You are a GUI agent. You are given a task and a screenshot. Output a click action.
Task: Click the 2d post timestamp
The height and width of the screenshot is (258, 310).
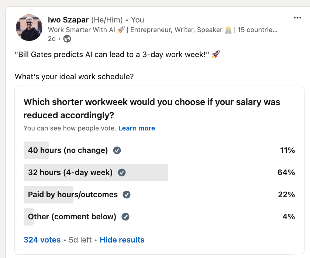pos(52,38)
